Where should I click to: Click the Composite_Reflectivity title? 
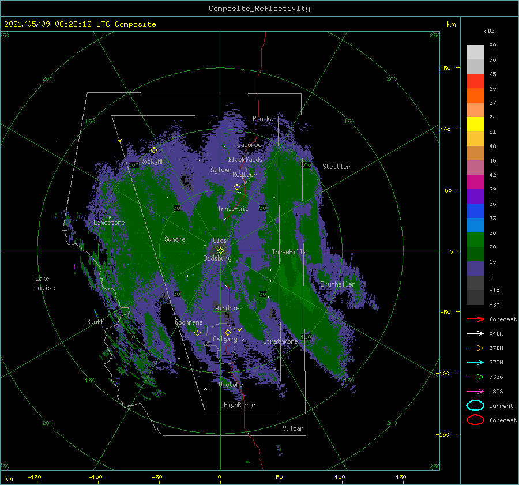pos(259,9)
